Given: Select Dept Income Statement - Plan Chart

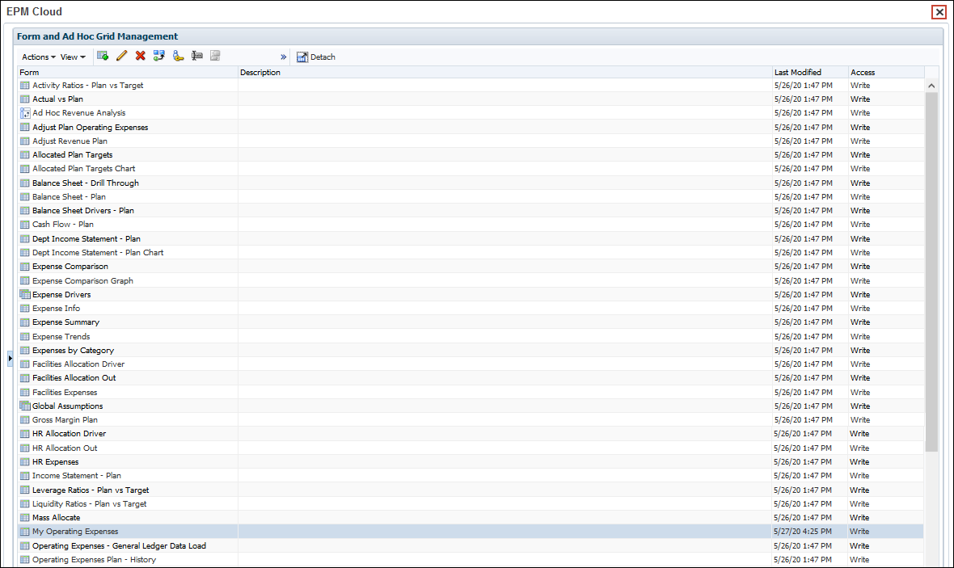Looking at the screenshot, I should pyautogui.click(x=98, y=252).
